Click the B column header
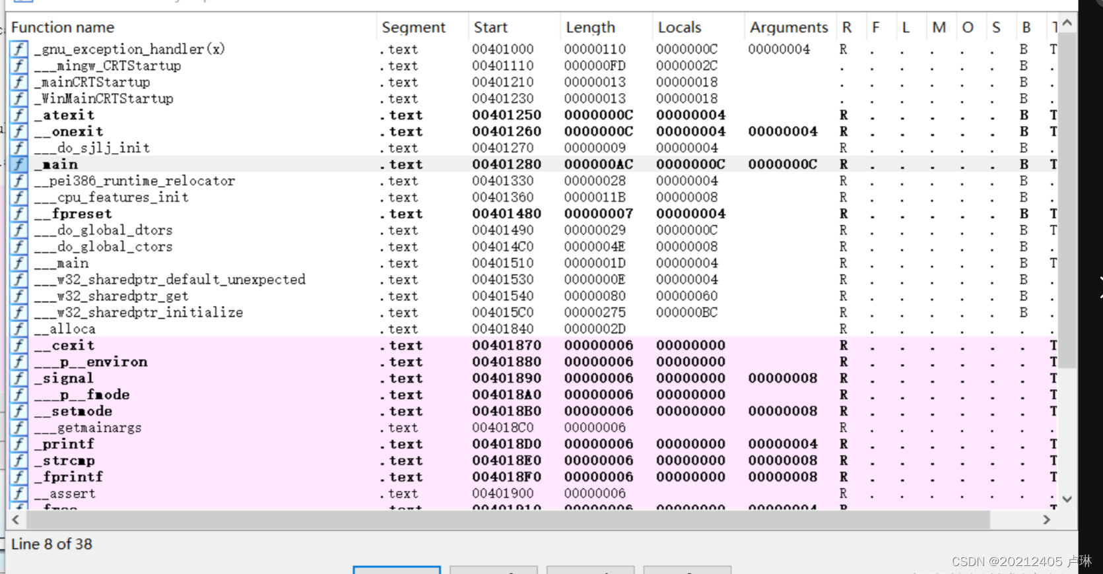The width and height of the screenshot is (1103, 574). tap(1026, 27)
